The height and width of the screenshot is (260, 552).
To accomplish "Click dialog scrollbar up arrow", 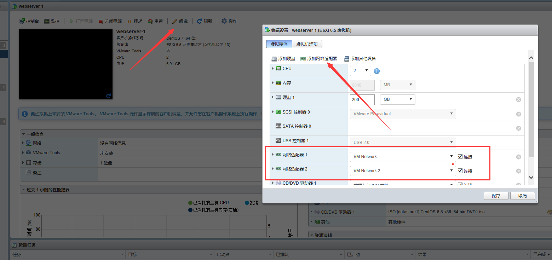I will point(531,58).
